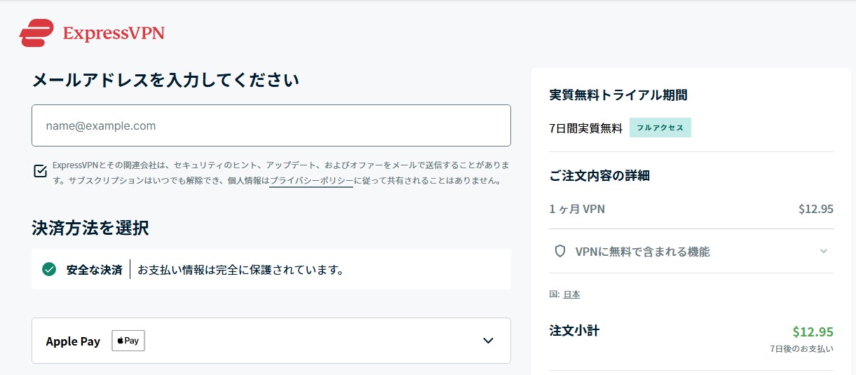Click the Apple Pay chevron arrow
Viewport: 856px width, 375px height.
click(x=489, y=341)
